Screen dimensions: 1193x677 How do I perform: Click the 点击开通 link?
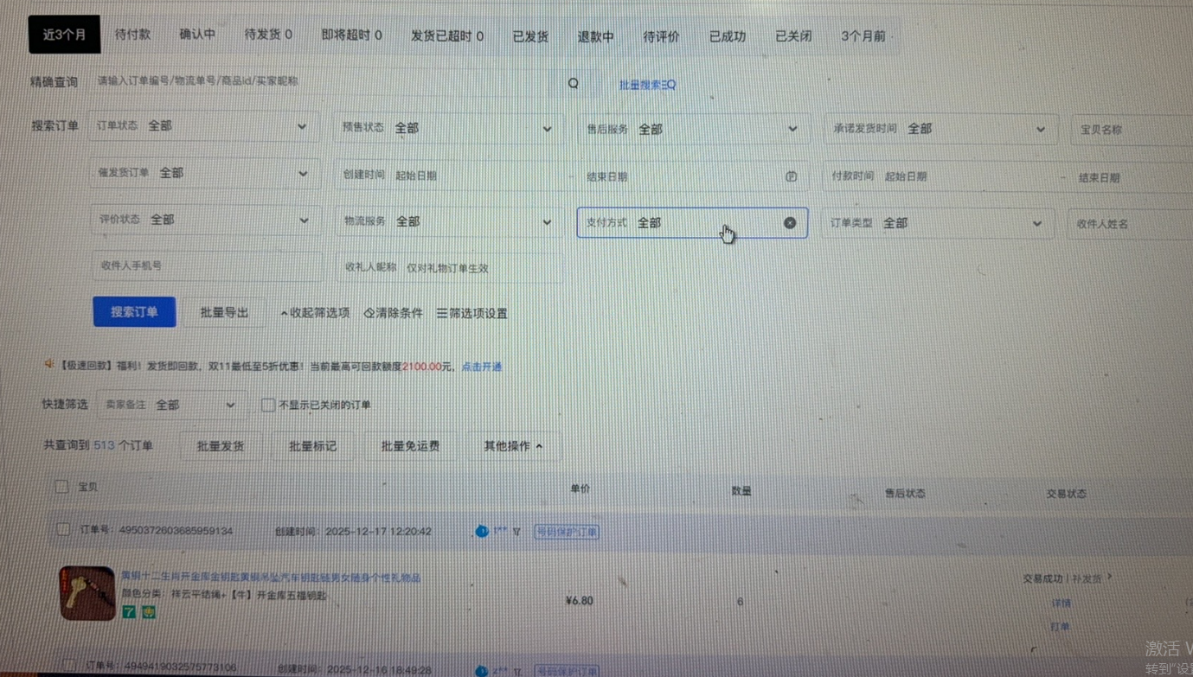tap(481, 367)
